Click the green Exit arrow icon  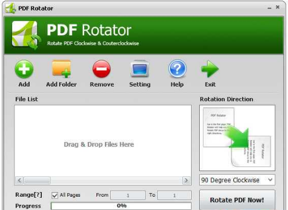[210, 69]
